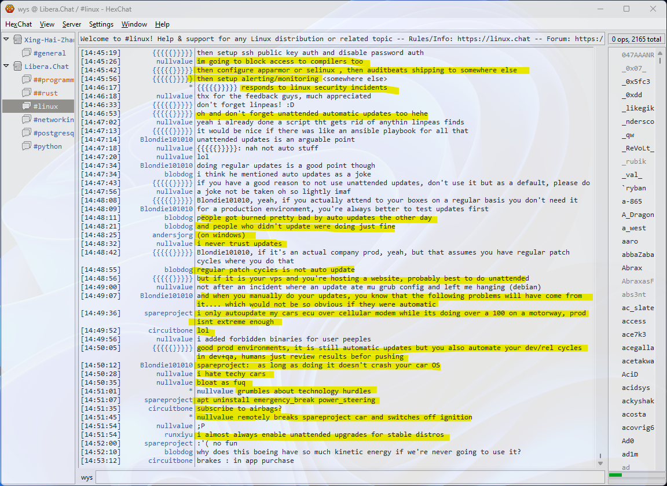Image resolution: width=667 pixels, height=486 pixels.
Task: Click the ##rust channel chat icon
Action: pos(27,93)
